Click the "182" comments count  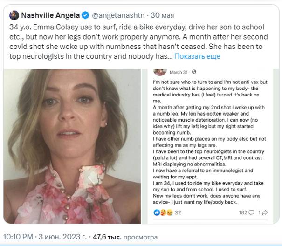pos(242,212)
